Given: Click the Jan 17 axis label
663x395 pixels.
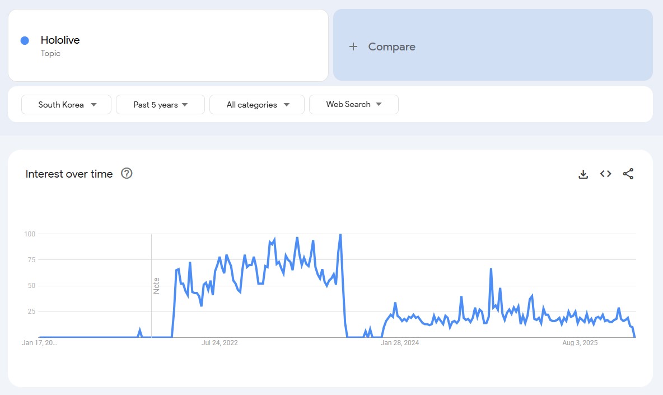Looking at the screenshot, I should point(39,342).
